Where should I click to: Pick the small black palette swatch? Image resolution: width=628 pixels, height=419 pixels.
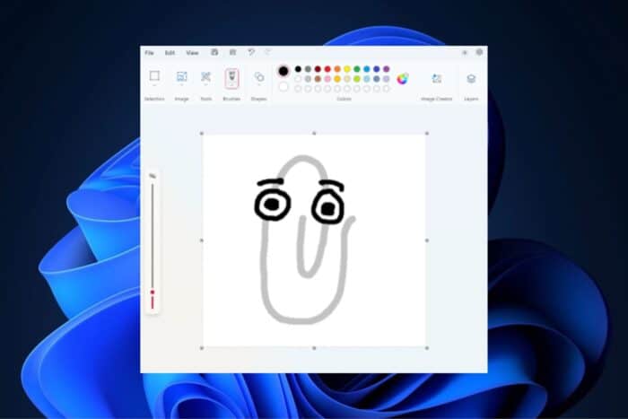pos(298,69)
